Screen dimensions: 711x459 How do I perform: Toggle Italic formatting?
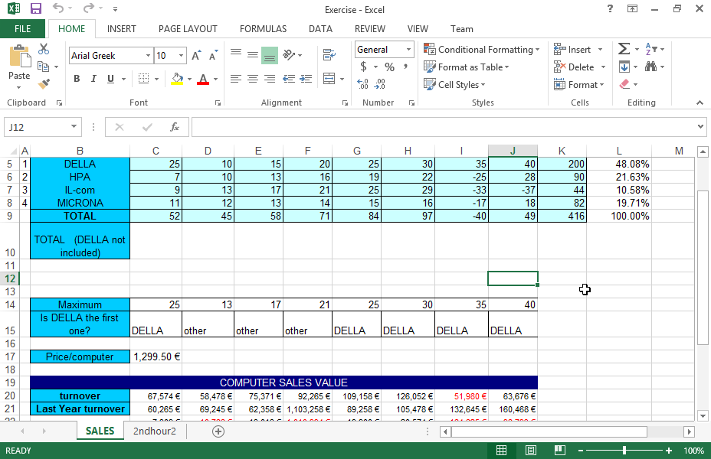click(93, 79)
